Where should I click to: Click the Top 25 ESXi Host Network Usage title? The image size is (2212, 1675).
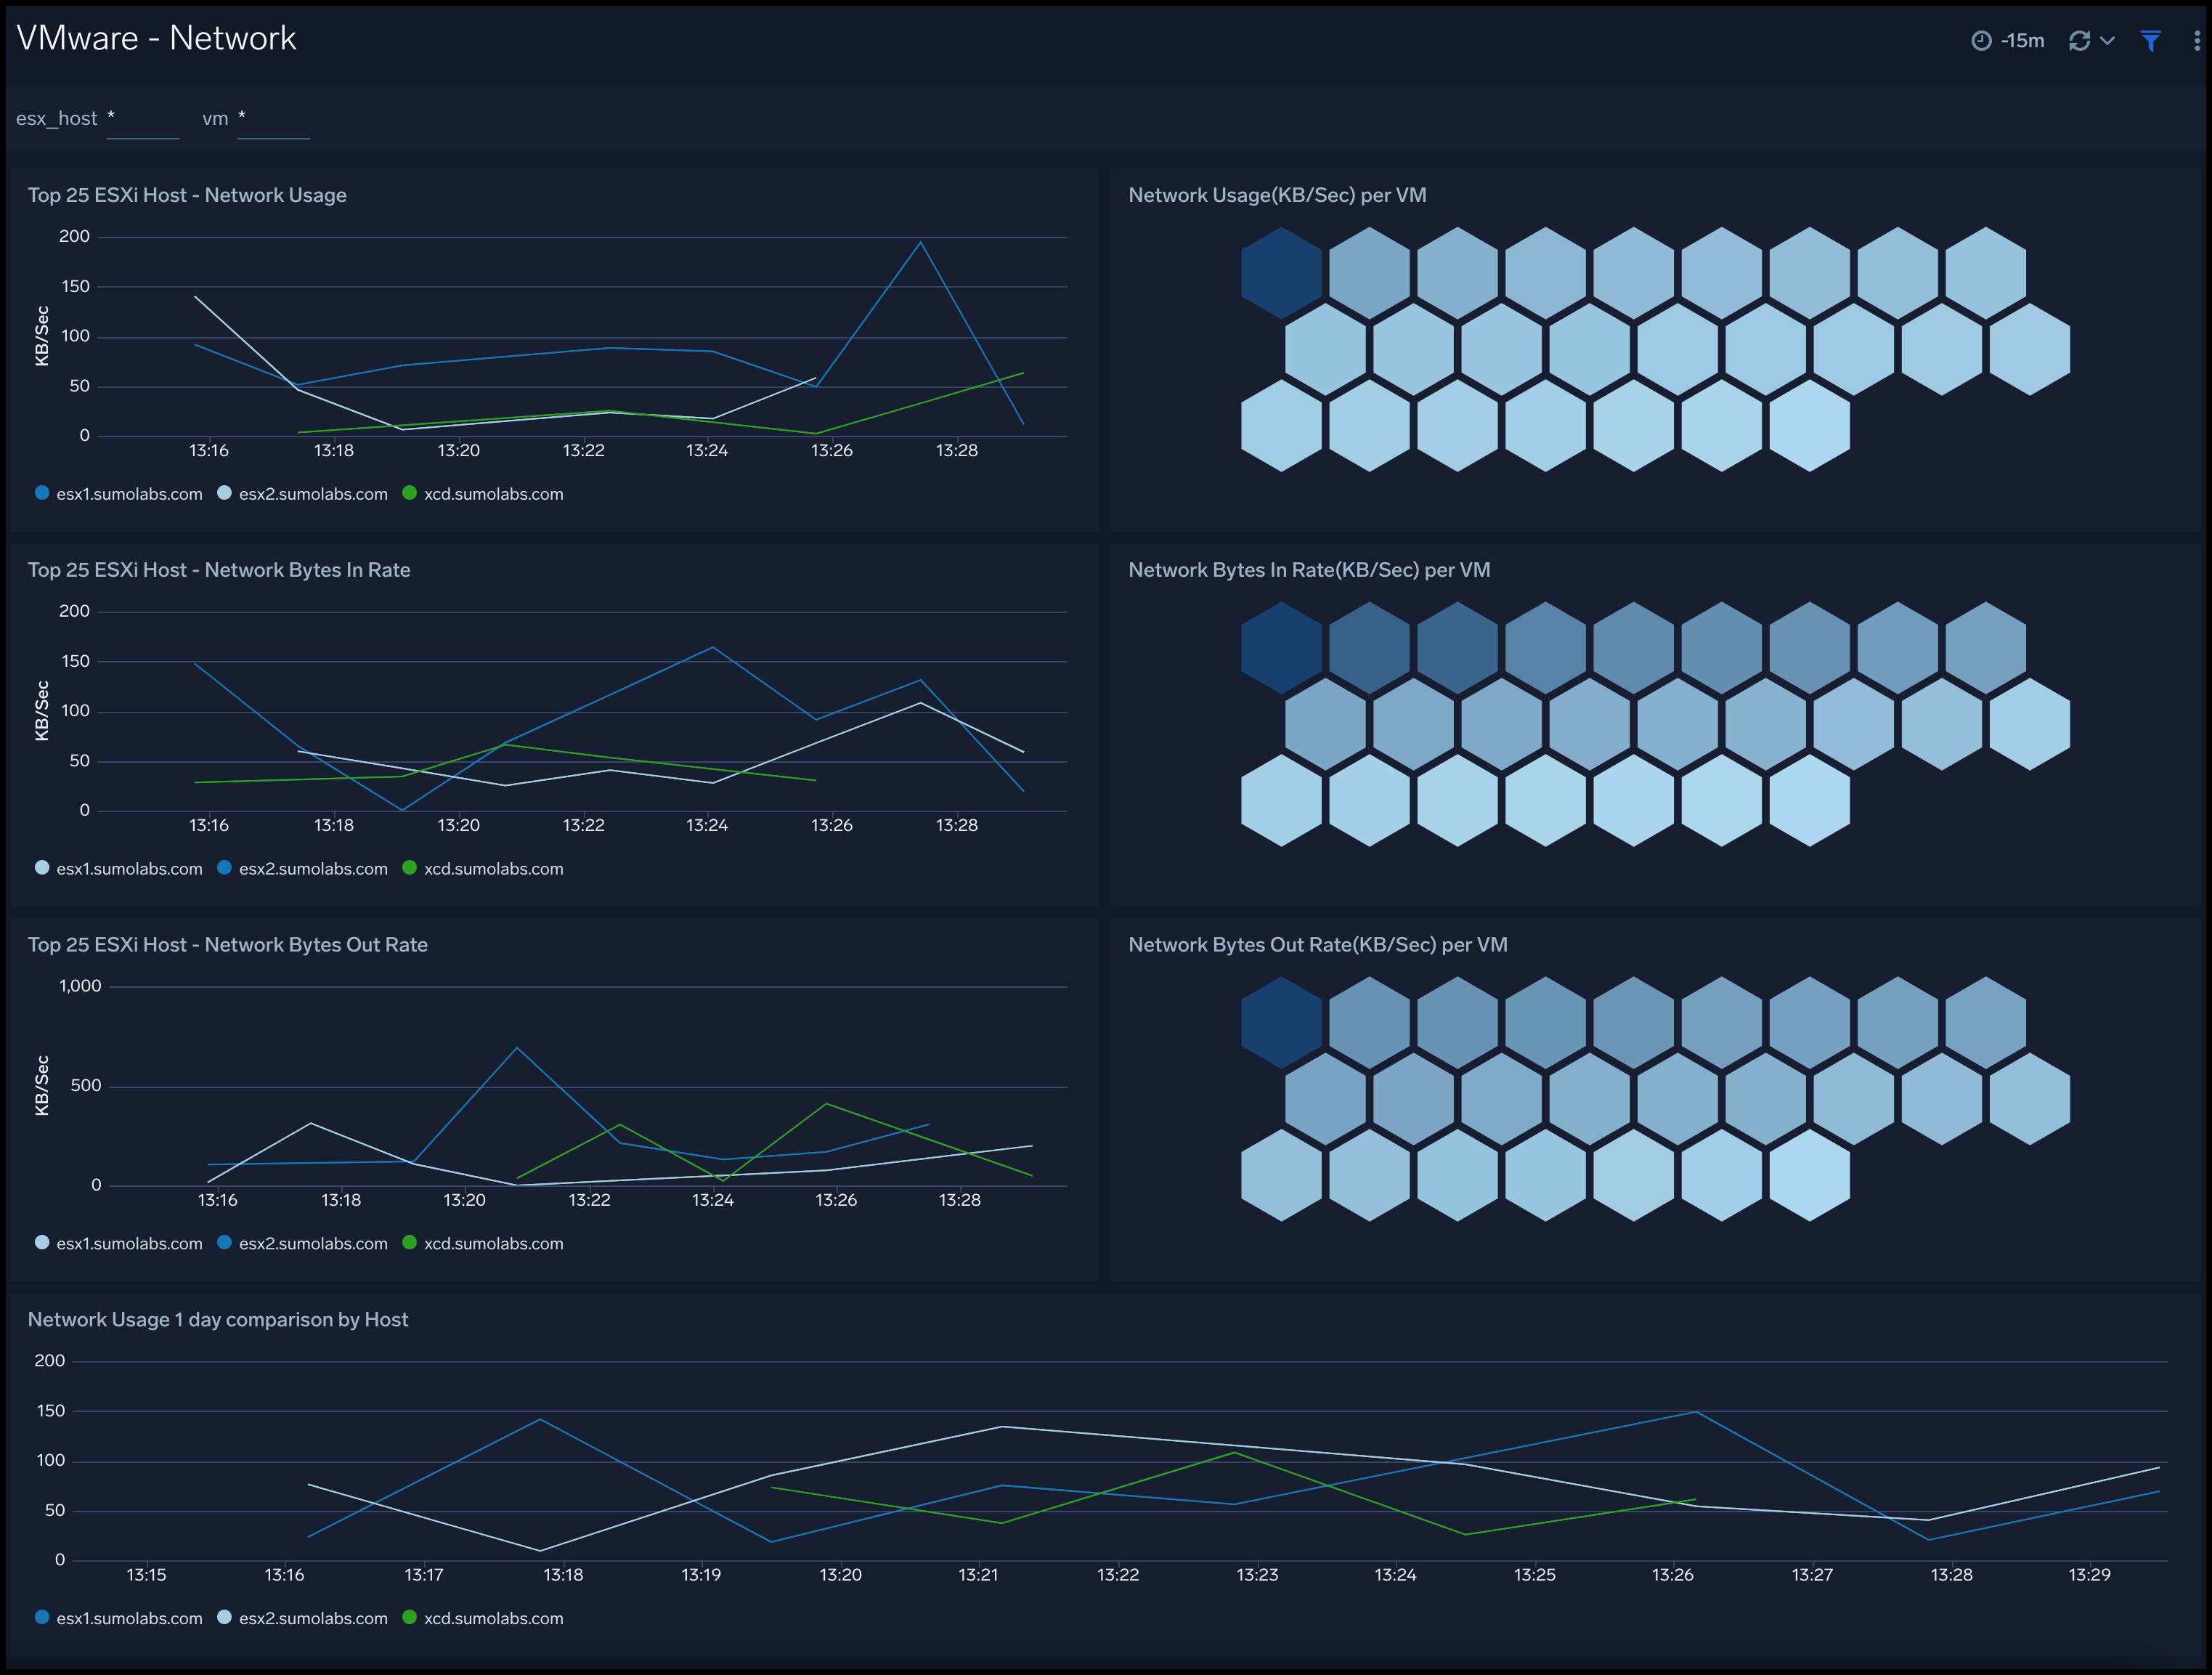[187, 195]
